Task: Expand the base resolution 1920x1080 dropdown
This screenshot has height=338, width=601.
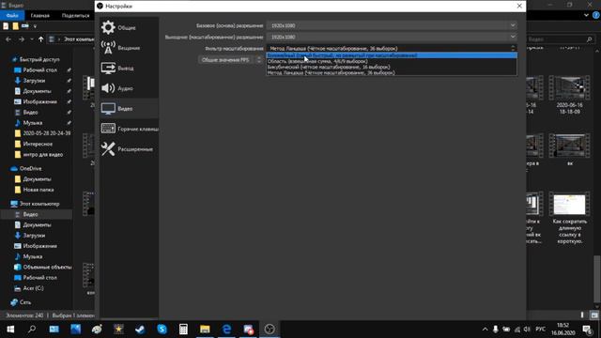Action: 392,25
